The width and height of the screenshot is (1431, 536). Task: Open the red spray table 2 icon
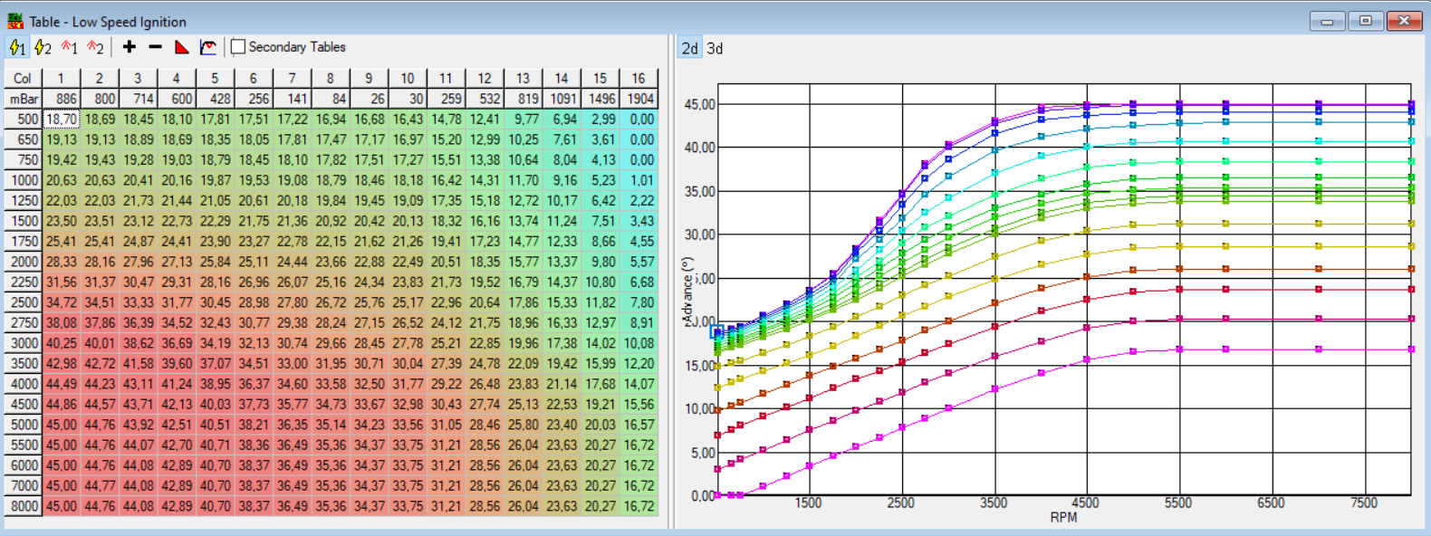[95, 47]
